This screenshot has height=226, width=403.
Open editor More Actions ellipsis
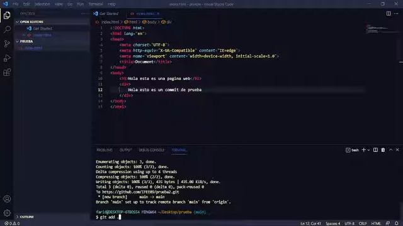point(396,13)
